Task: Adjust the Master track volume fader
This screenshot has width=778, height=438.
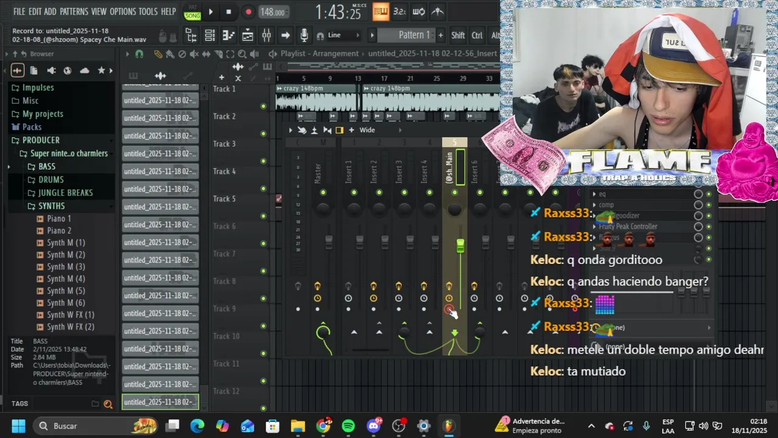Action: pyautogui.click(x=329, y=242)
